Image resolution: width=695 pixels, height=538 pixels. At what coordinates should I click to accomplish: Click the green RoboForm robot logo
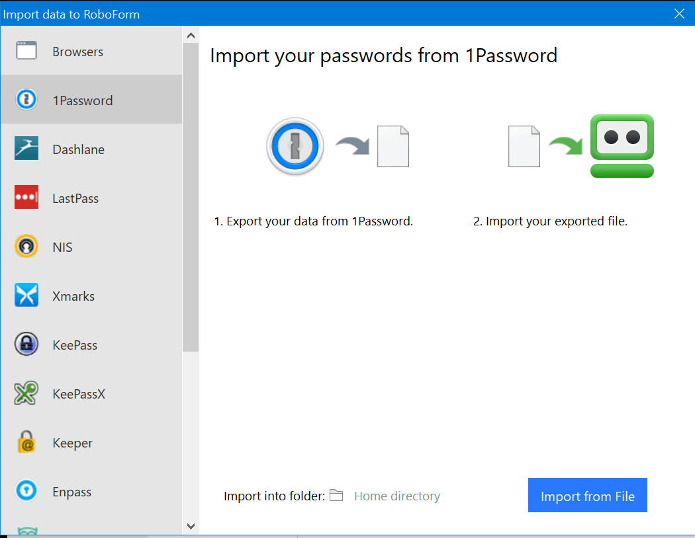click(x=622, y=146)
